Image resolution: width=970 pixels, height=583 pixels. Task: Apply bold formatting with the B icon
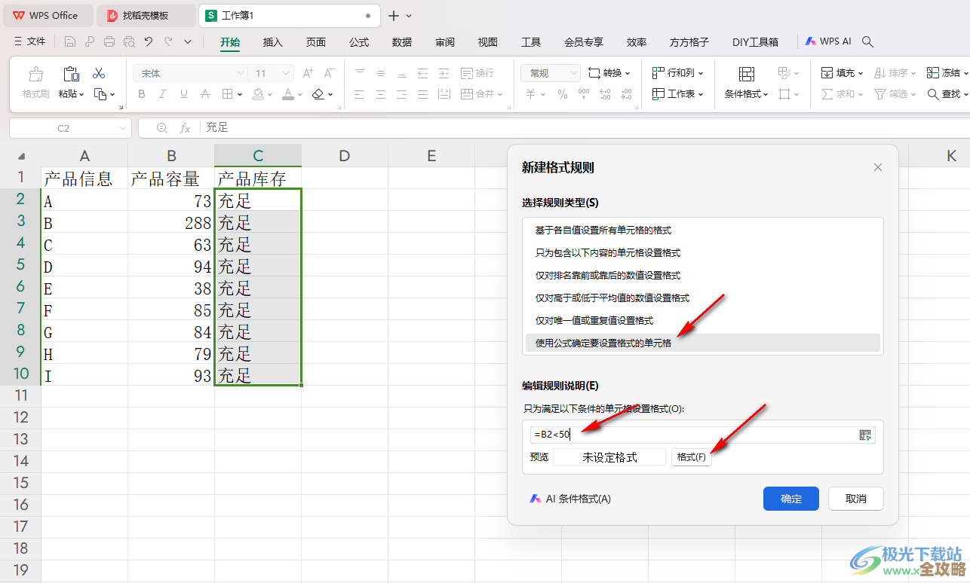(141, 94)
